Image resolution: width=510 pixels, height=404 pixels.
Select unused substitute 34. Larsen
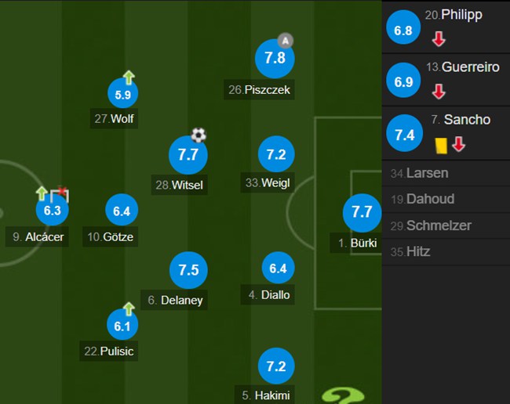(446, 173)
